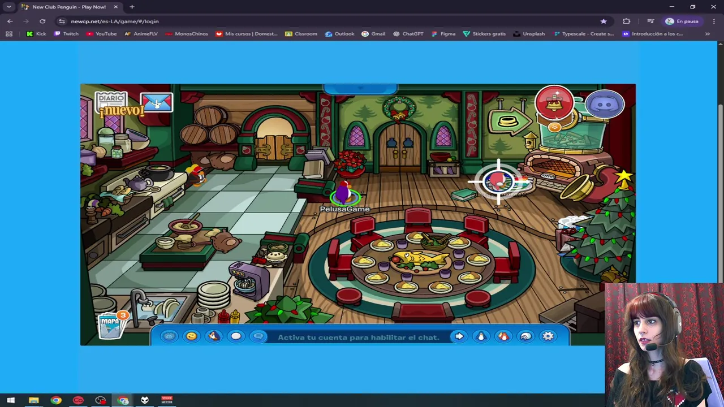Open the browser extensions puzzle icon
Viewport: 724px width, 407px height.
click(x=626, y=21)
